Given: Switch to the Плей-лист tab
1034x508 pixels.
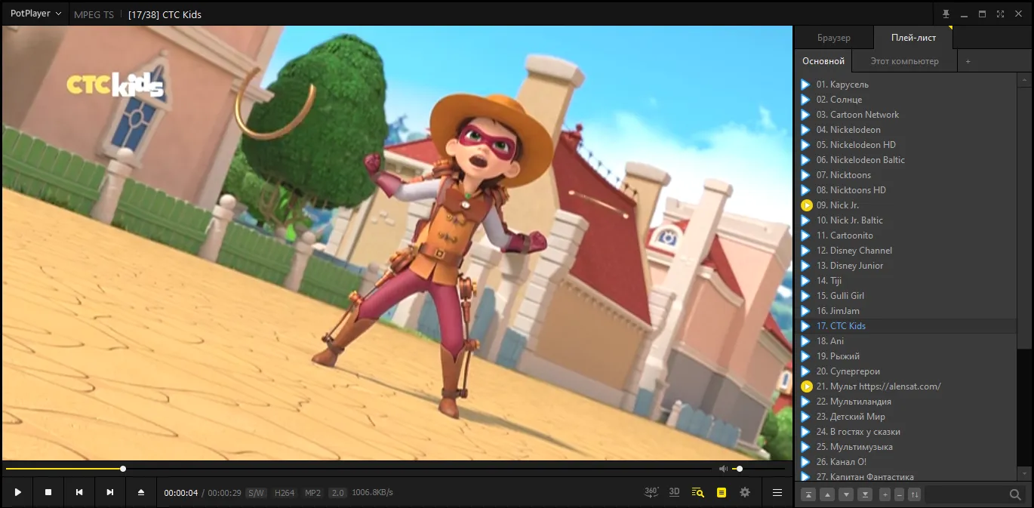Looking at the screenshot, I should (x=913, y=38).
